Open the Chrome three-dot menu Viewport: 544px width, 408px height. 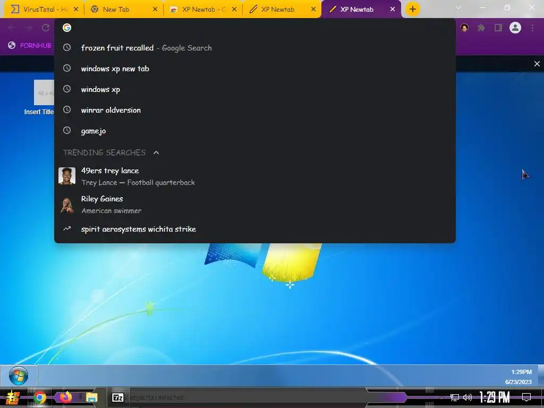[532, 28]
